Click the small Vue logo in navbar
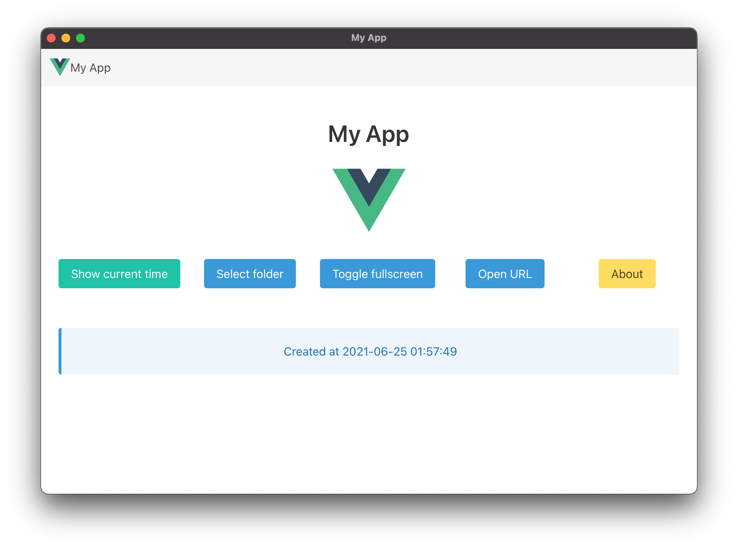This screenshot has height=548, width=738. (x=60, y=67)
